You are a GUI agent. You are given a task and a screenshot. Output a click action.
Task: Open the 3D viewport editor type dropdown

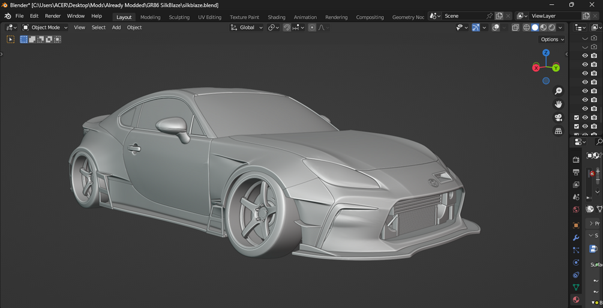coord(11,28)
